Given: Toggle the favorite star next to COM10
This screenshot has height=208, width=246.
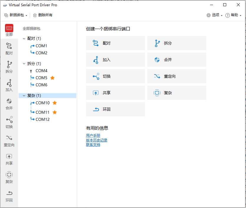Looking at the screenshot, I should pyautogui.click(x=55, y=103).
